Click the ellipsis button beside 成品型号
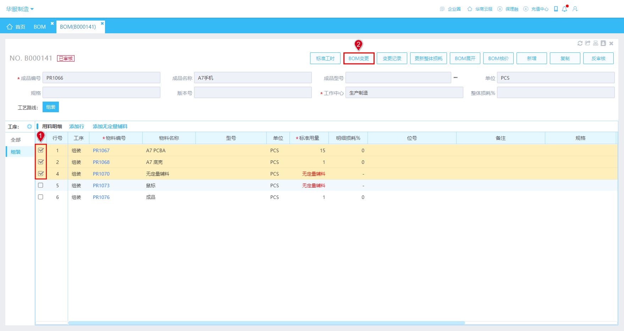 [455, 78]
